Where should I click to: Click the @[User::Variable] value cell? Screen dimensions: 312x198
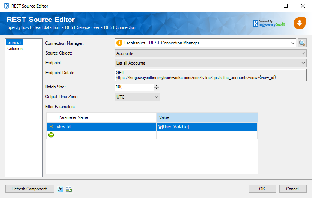(x=207, y=126)
